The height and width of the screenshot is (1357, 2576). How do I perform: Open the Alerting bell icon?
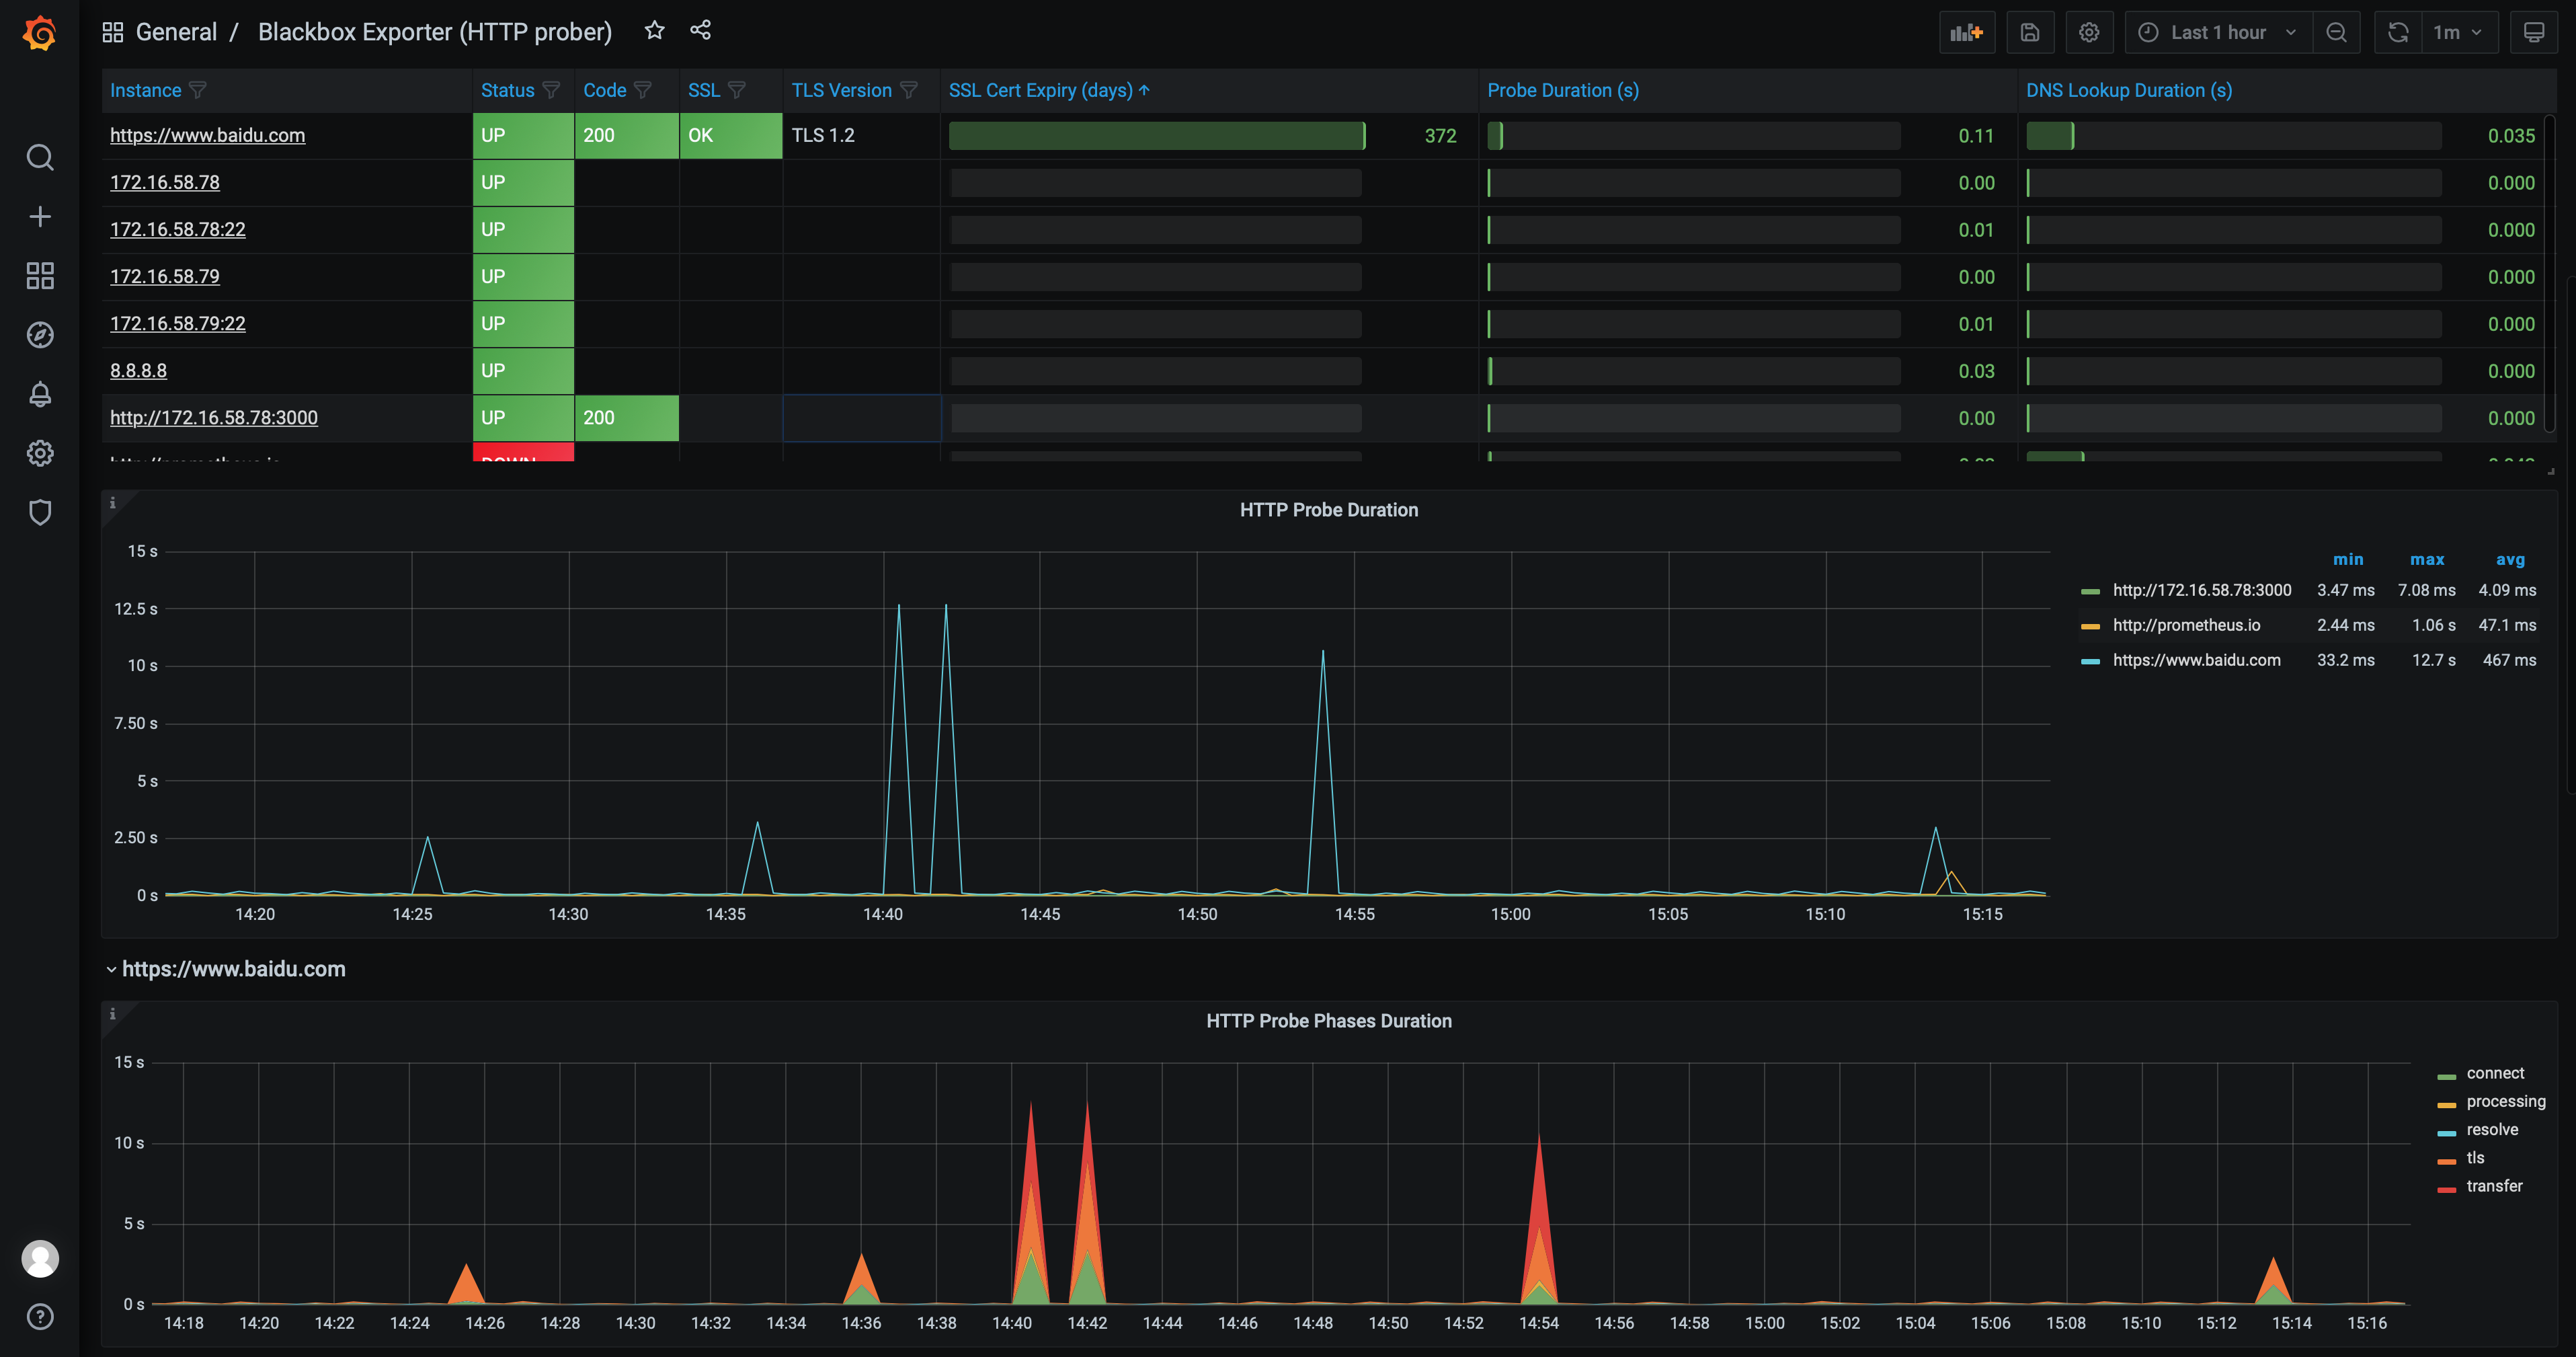coord(40,394)
